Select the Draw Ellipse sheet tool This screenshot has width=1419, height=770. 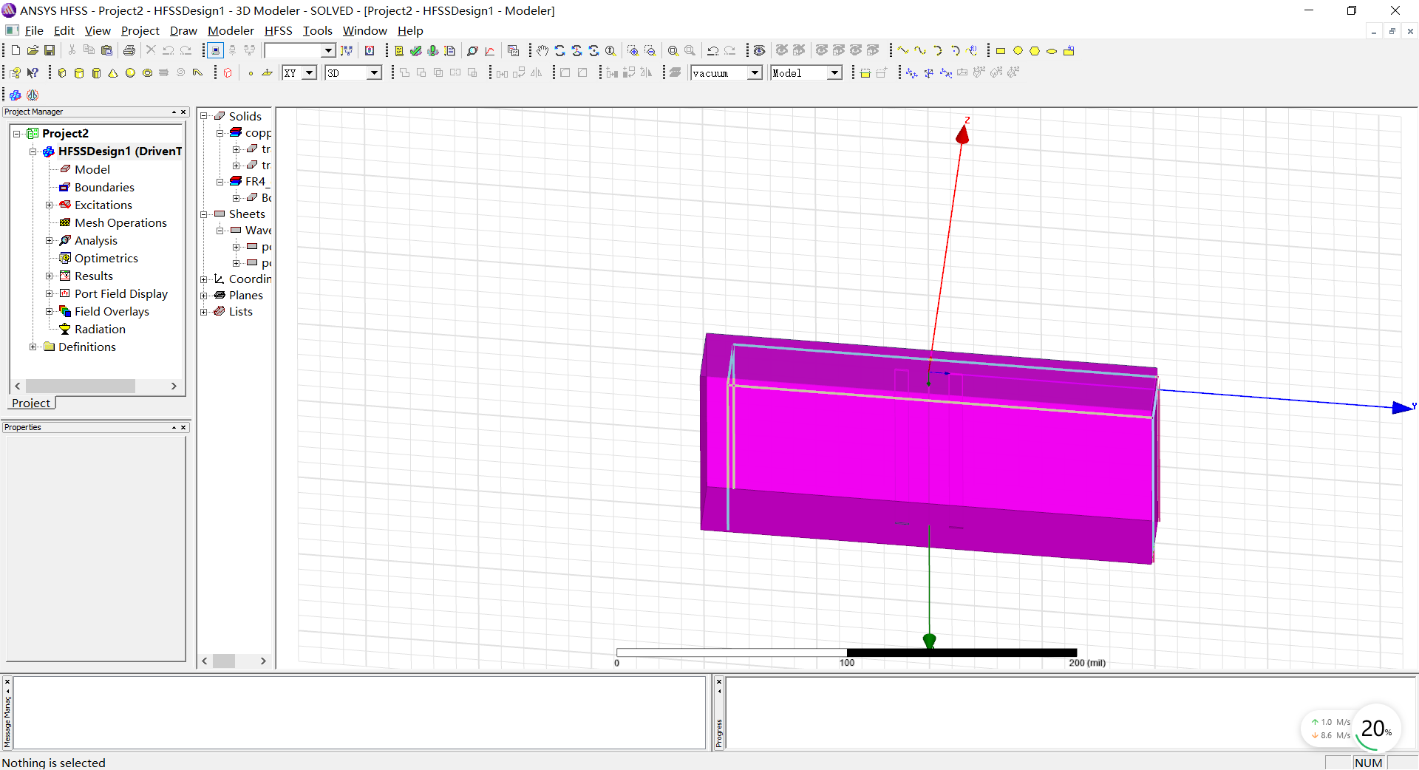(x=1052, y=50)
